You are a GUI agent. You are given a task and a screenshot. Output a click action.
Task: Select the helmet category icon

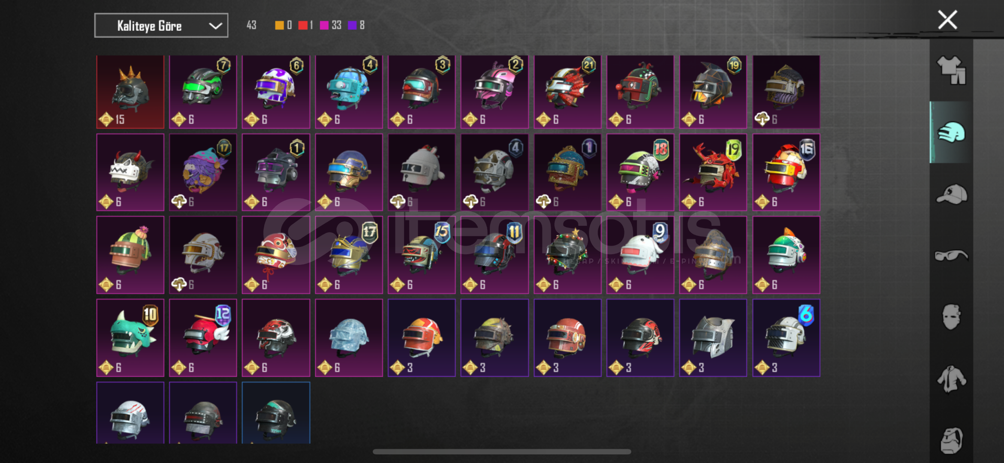[951, 132]
